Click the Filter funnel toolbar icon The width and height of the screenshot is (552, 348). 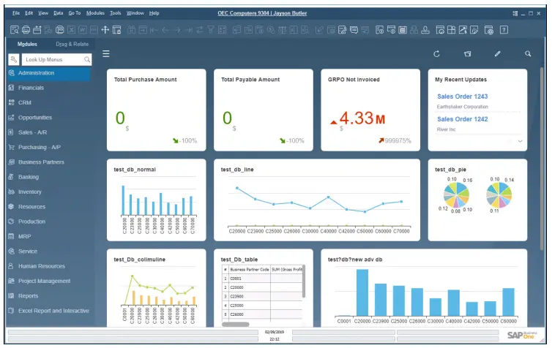click(x=211, y=30)
